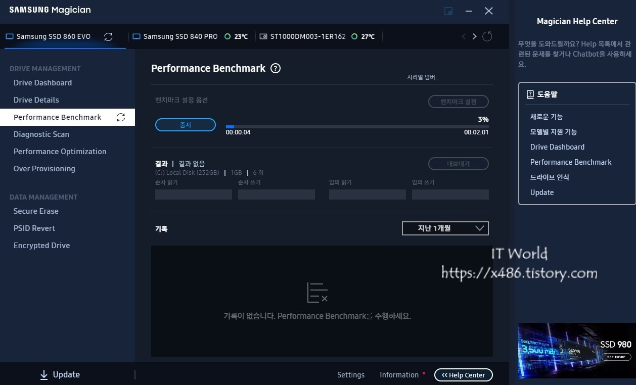This screenshot has width=636, height=385.
Task: Click the 시리얼 넘버 label
Action: tap(422, 77)
